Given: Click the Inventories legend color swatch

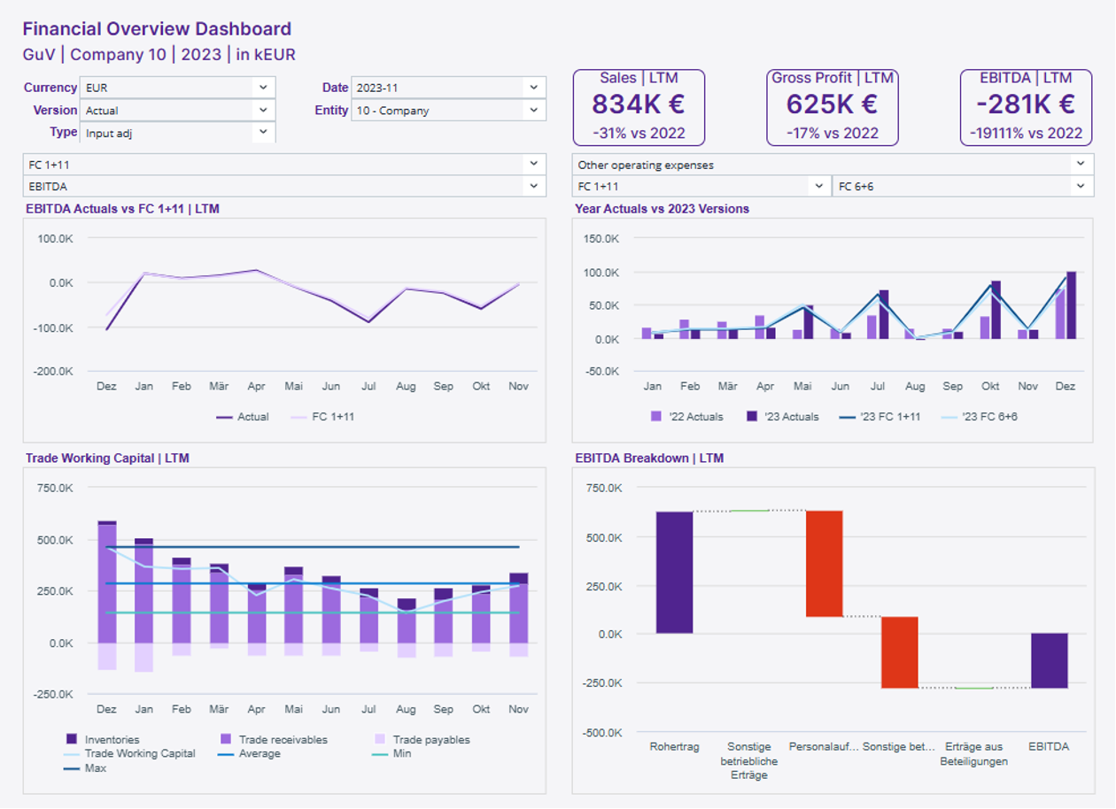Looking at the screenshot, I should (x=72, y=740).
